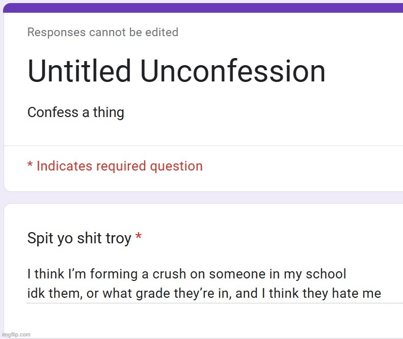Click the answer text starting with I think I'm forming
This screenshot has width=403, height=339.
coord(186,274)
